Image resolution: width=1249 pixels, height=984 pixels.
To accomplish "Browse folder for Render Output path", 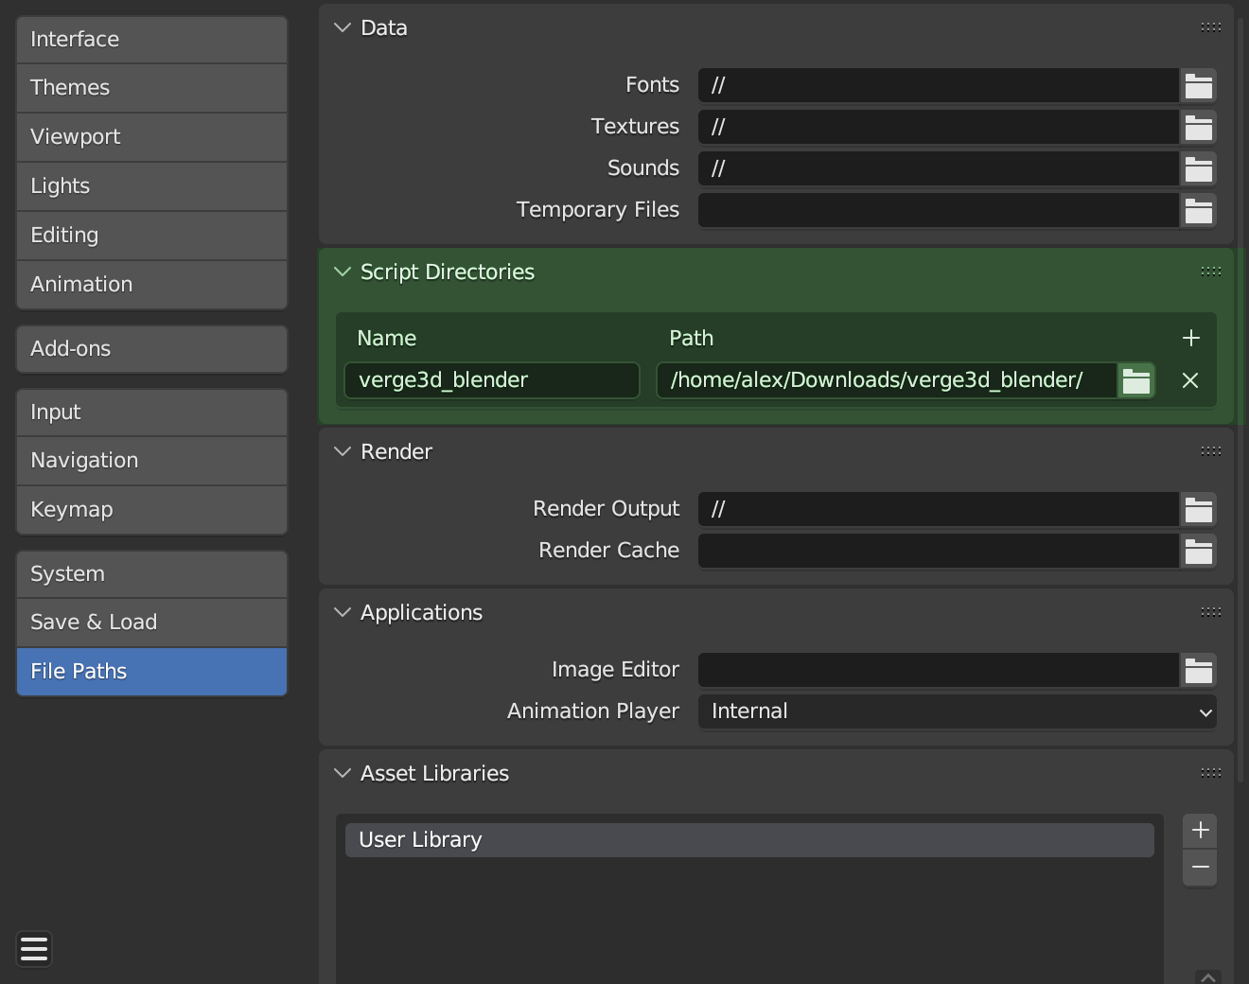I will tap(1198, 509).
